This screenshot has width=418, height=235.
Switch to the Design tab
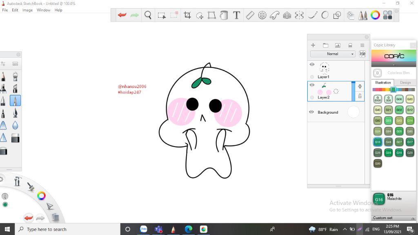405,83
